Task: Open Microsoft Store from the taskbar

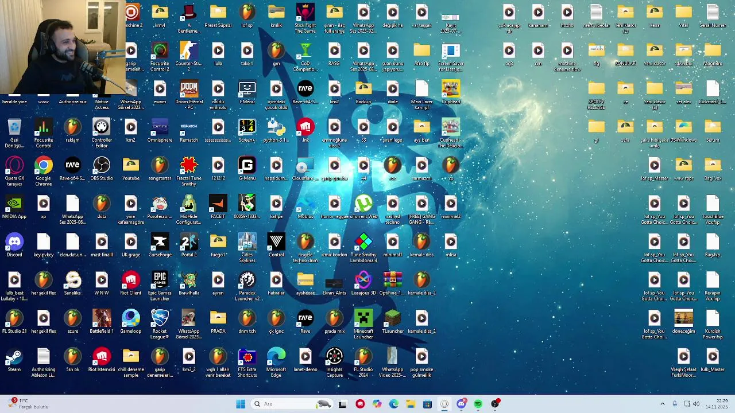Action: click(427, 404)
